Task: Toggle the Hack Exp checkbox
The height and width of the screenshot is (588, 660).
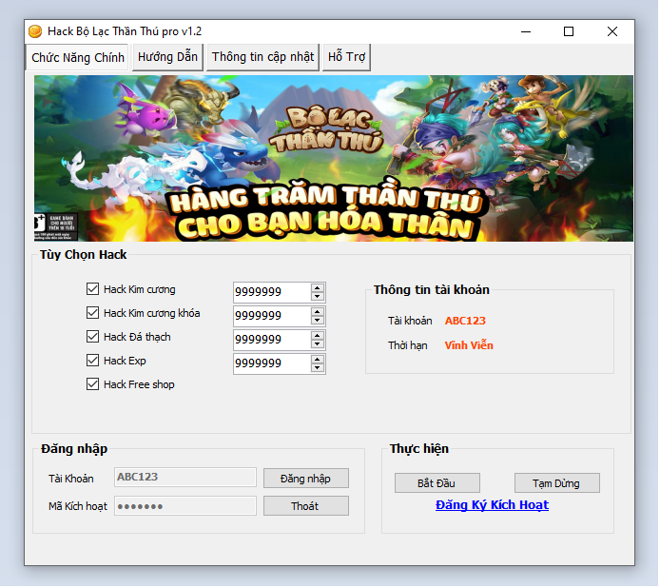Action: (x=92, y=361)
